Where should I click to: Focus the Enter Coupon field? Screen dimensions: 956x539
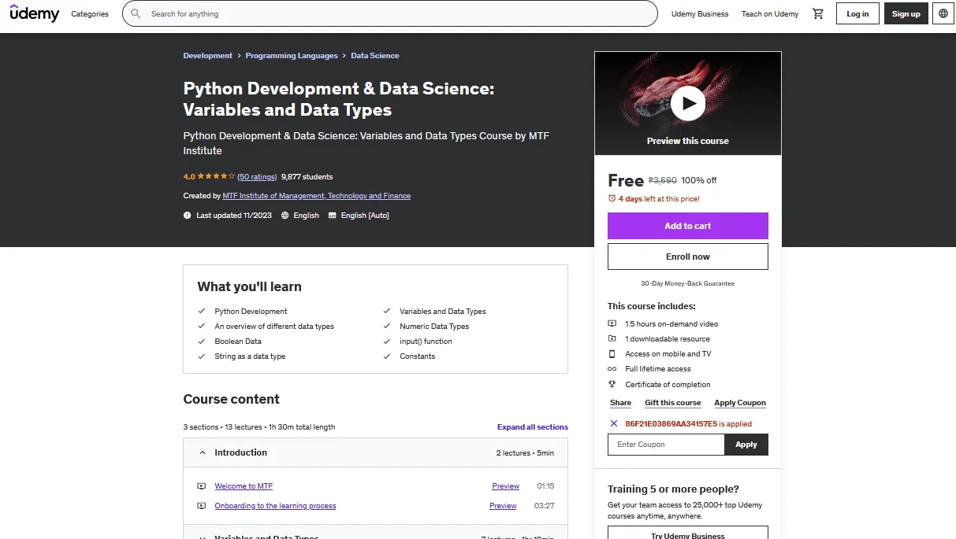point(666,445)
